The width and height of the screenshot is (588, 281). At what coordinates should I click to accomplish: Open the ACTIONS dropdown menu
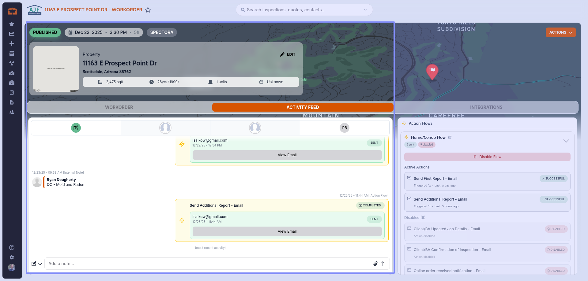560,32
